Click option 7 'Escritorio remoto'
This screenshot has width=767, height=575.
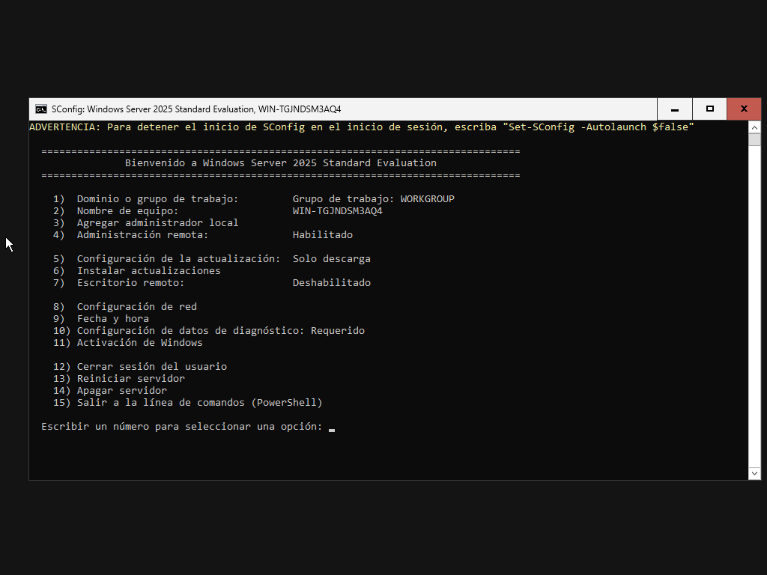(119, 282)
